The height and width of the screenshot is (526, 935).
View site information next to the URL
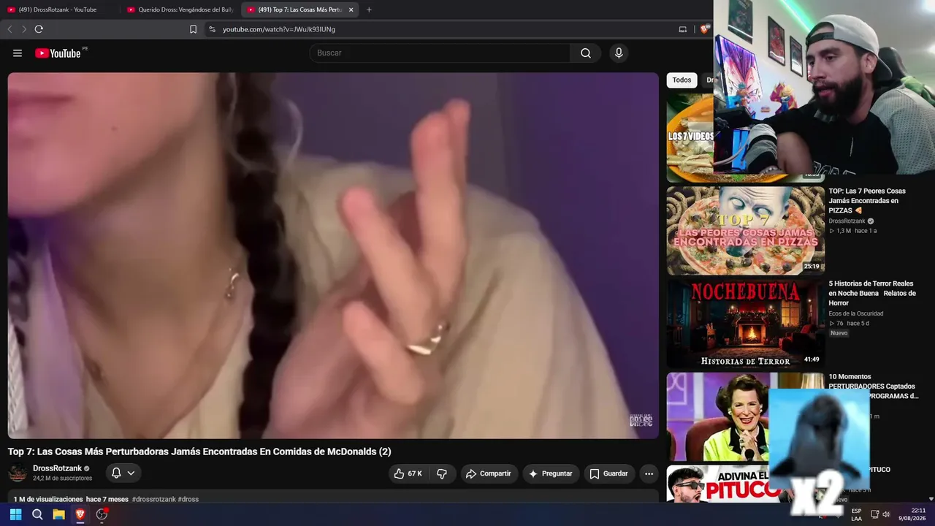[x=212, y=29]
